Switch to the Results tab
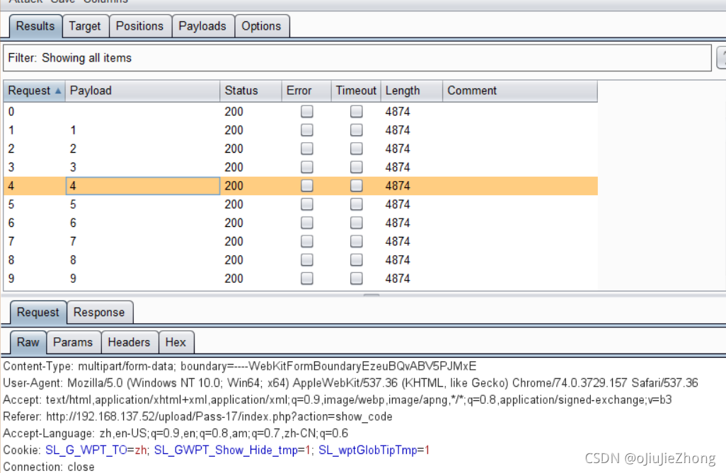The width and height of the screenshot is (726, 473). click(35, 26)
